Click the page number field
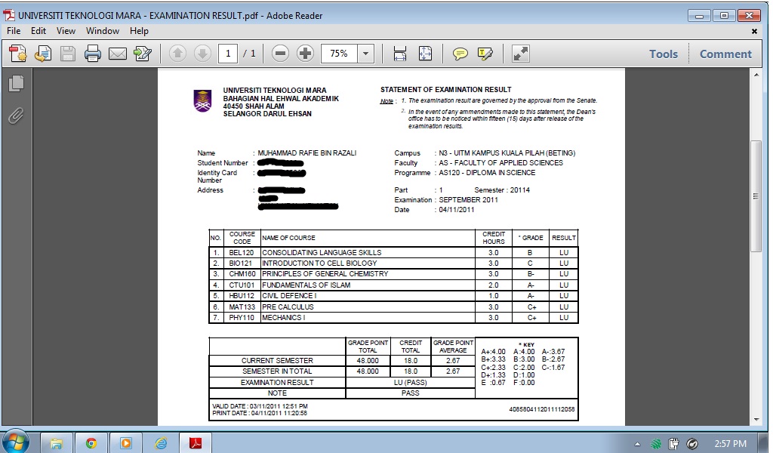Screen dimensions: 773x453 (x=228, y=54)
